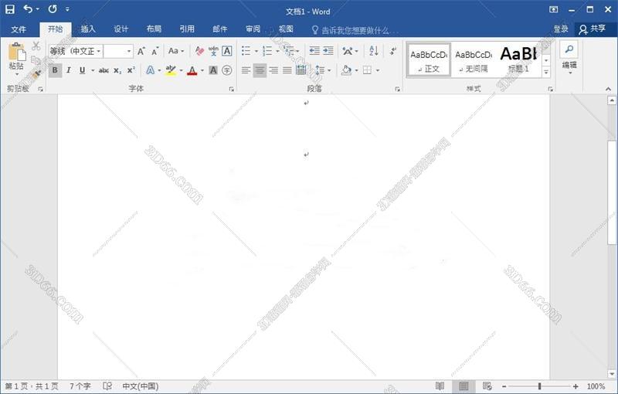Open the font size dropdown box

click(x=118, y=51)
